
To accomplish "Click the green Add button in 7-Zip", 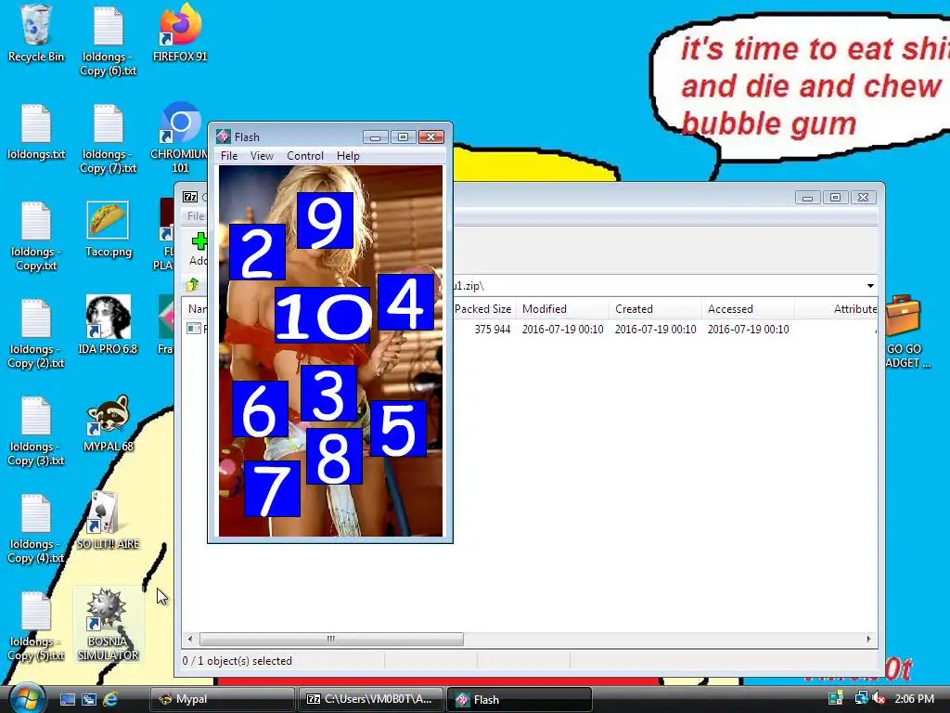I will coord(199,249).
